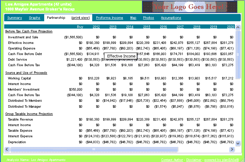Viewport: 245px width, 162px height.
Task: Select the Working Capital row label
Action: click(x=19, y=78)
